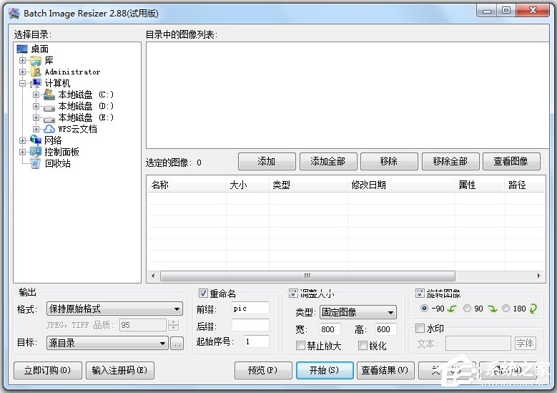Click the 移除全部 (remove all) button
This screenshot has height=393, width=557.
point(450,162)
